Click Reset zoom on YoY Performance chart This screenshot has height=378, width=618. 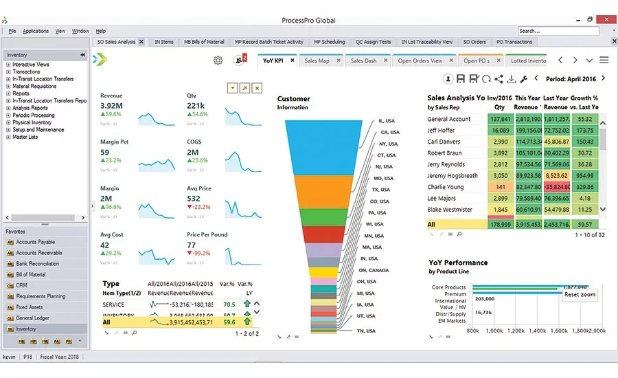tap(580, 295)
